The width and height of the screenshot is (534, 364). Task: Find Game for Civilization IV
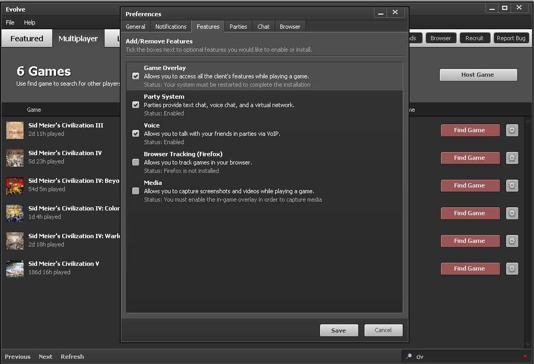(470, 158)
